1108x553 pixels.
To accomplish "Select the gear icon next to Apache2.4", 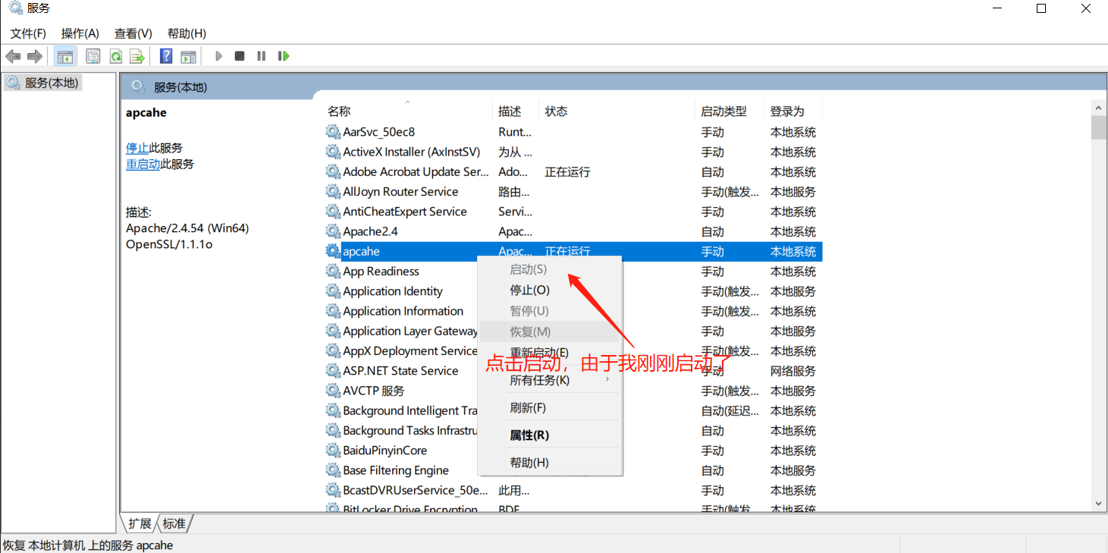I will point(333,231).
